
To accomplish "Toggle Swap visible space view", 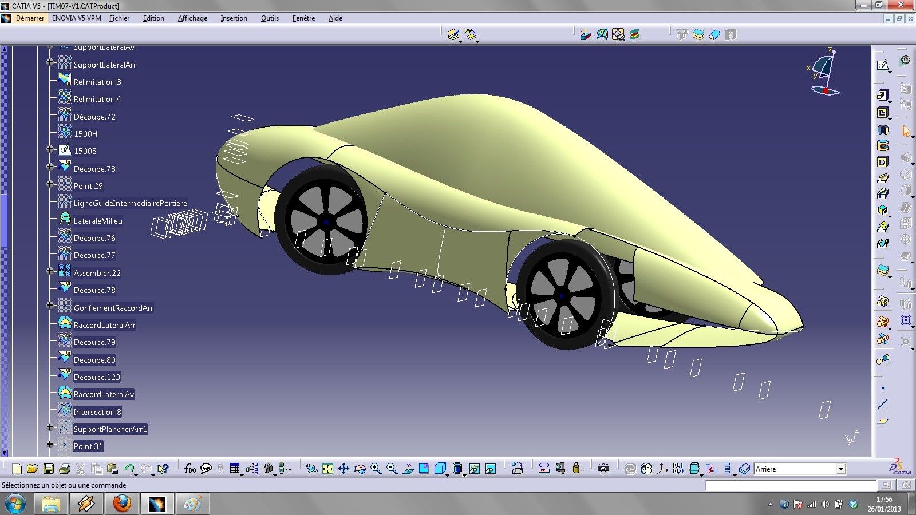I will point(491,469).
